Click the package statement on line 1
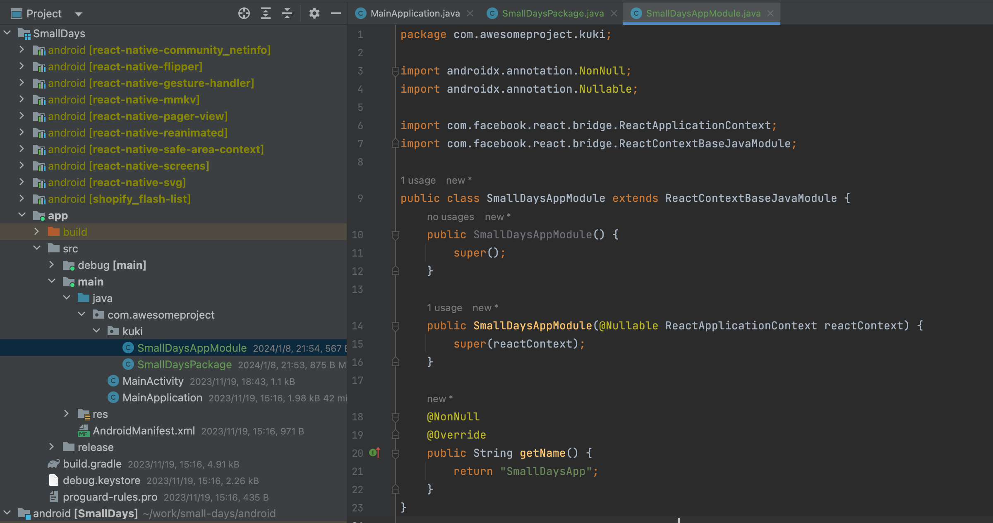Screen dimensions: 993x523 (506, 34)
